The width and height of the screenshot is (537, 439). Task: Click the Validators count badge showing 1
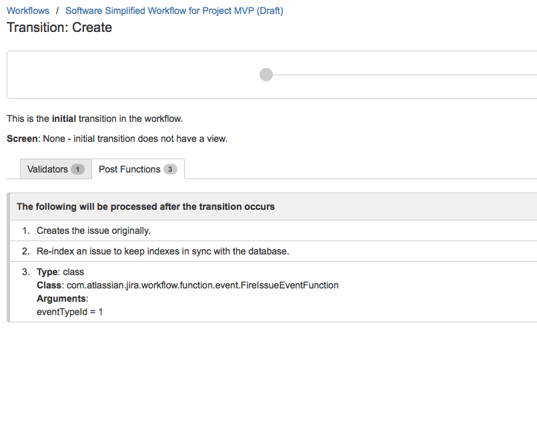click(77, 169)
